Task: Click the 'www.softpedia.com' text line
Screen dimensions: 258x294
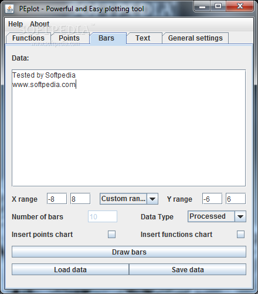Action: point(44,85)
